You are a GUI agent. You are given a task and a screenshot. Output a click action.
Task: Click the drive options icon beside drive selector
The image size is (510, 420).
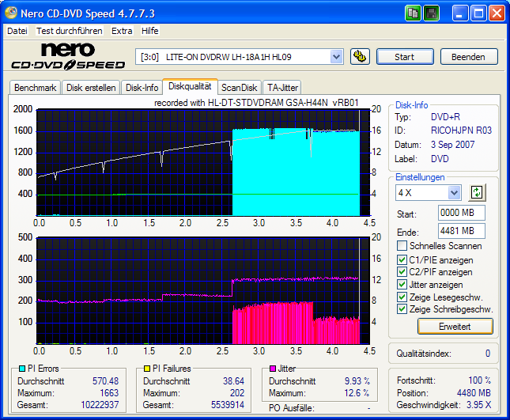pyautogui.click(x=360, y=57)
